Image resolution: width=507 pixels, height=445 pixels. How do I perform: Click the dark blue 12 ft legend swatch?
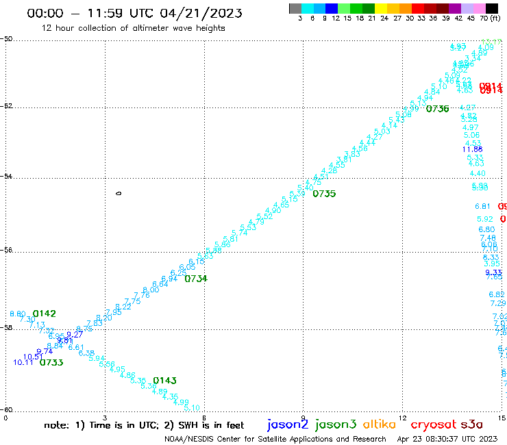pos(332,8)
